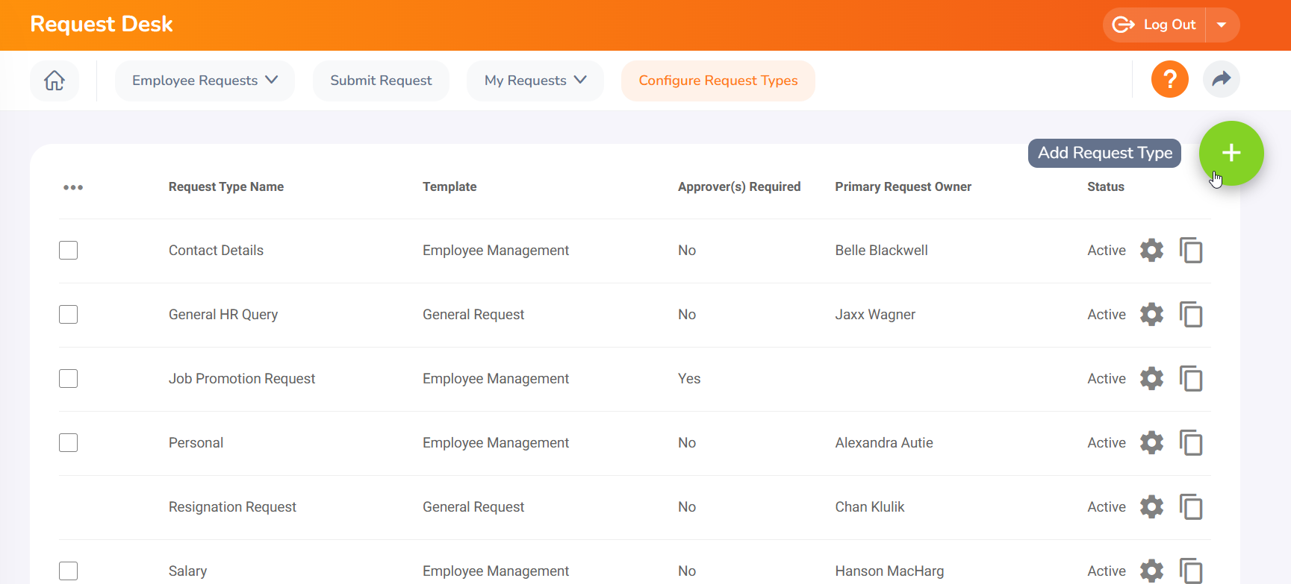Open settings gear for Contact Details
The width and height of the screenshot is (1291, 584).
tap(1151, 251)
